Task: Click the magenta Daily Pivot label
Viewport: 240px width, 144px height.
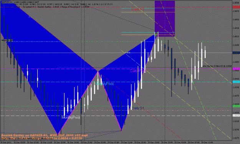Action: 137,71
